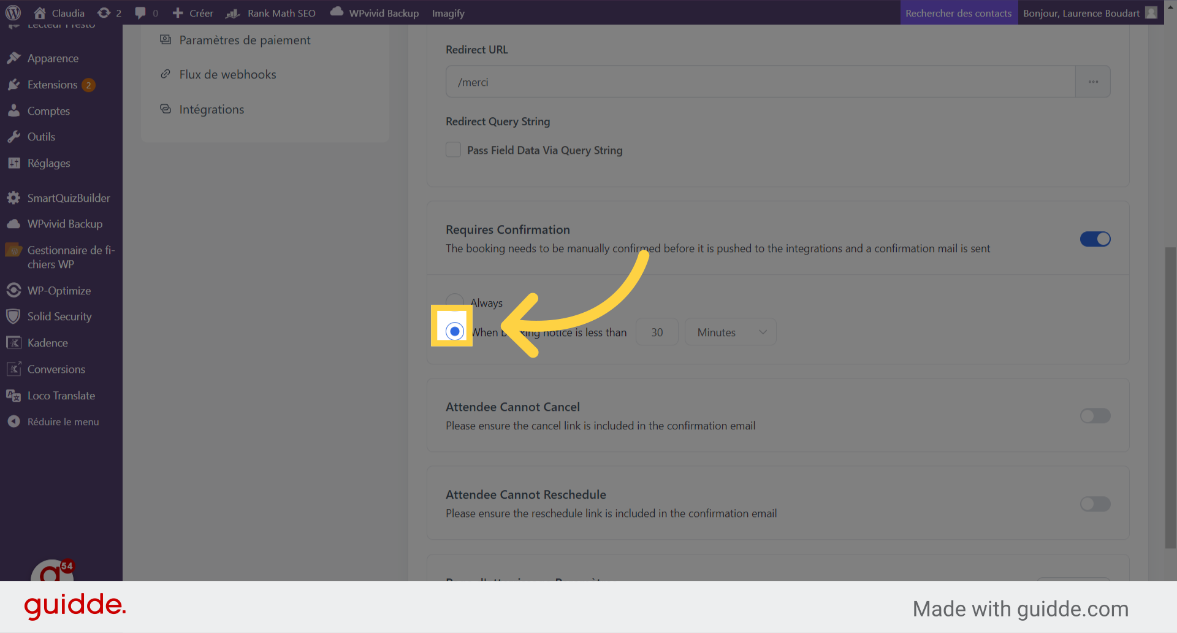Open Imagify admin bar menu
The image size is (1177, 633).
[448, 13]
